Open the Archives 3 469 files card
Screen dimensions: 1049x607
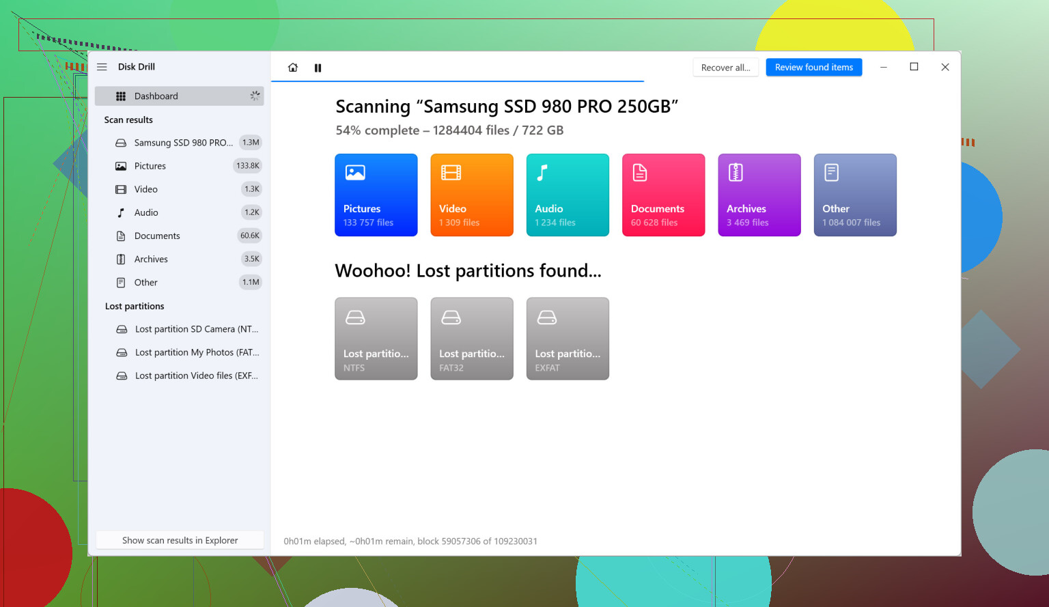[x=759, y=195]
